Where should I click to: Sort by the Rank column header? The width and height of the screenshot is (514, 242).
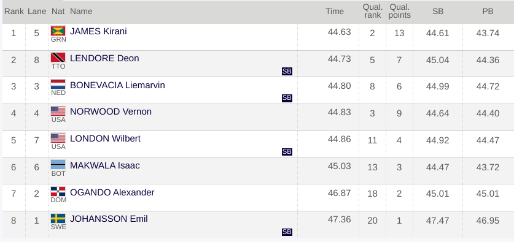click(x=14, y=12)
